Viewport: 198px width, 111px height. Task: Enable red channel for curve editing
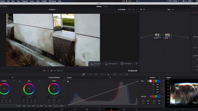point(153,81)
